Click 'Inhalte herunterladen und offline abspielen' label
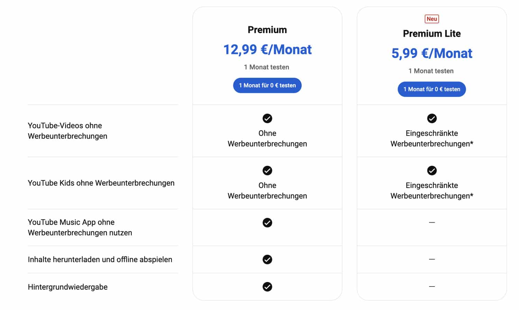The height and width of the screenshot is (310, 519). (100, 260)
